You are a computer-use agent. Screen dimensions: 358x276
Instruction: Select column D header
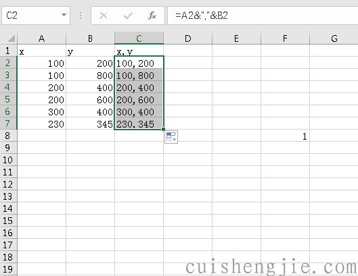188,38
